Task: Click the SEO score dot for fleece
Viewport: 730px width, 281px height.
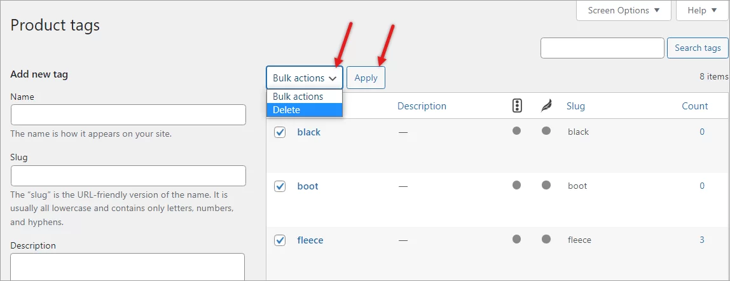Action: (x=517, y=239)
